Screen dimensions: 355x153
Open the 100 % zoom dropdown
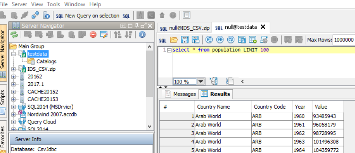point(201,81)
